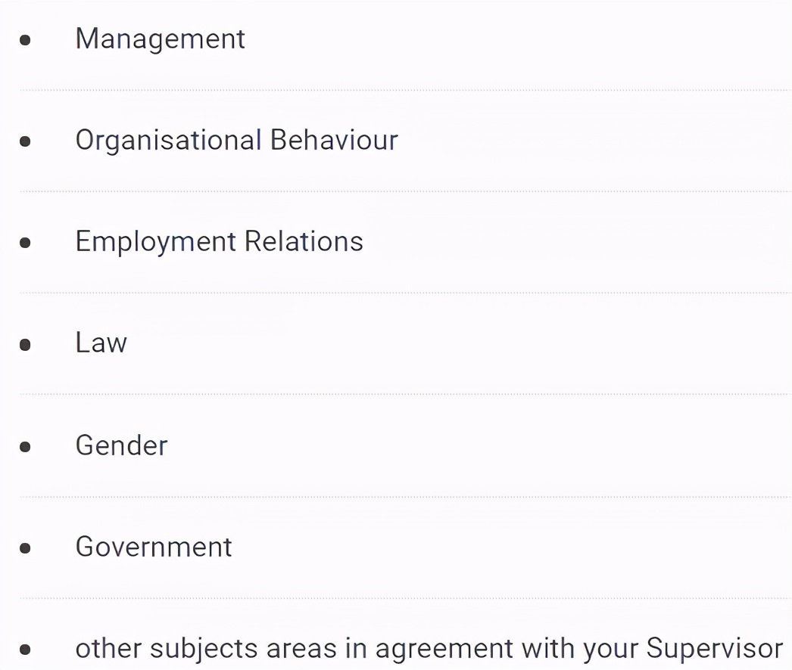
Task: Select the bullet before Employment Relations
Action: point(25,243)
